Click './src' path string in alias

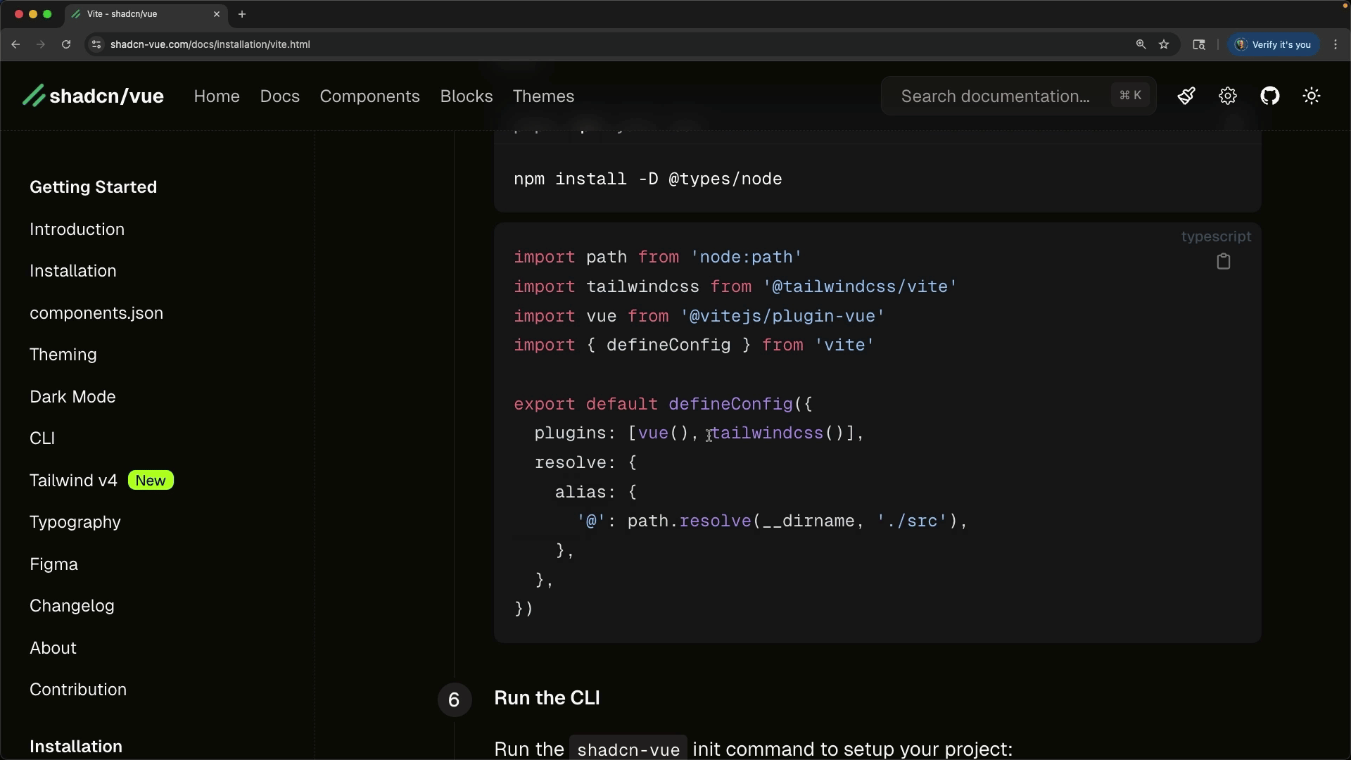[912, 521]
